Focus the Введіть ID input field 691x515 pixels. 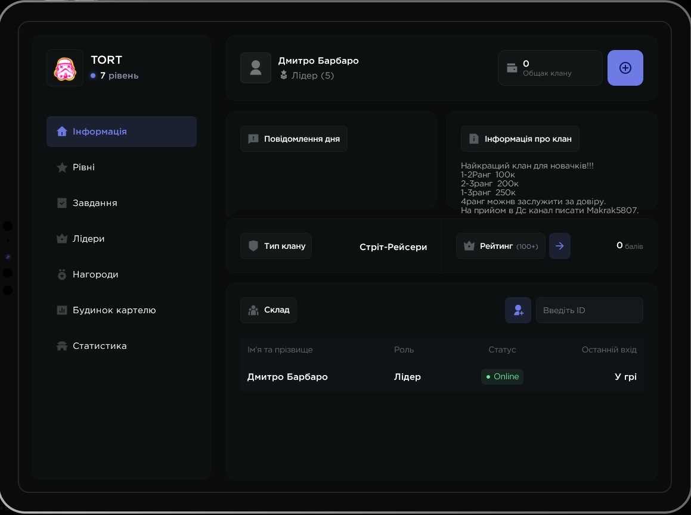click(589, 310)
